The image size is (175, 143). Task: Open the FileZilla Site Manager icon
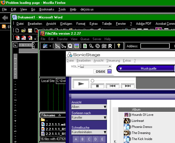(45, 46)
